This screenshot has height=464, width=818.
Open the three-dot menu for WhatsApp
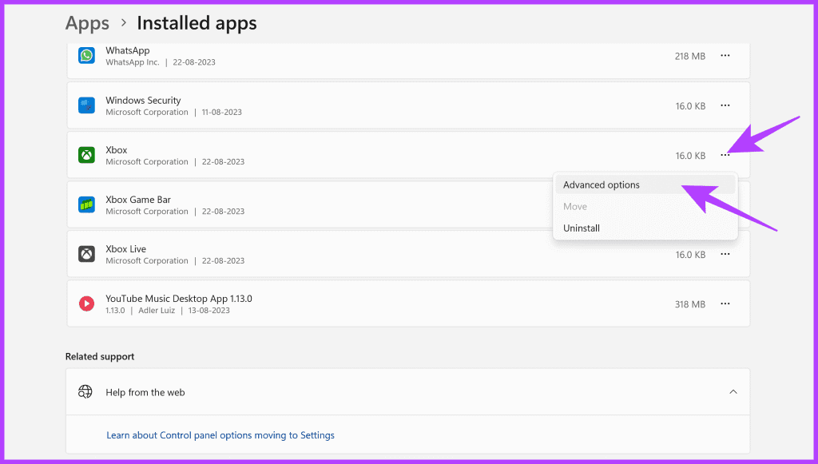point(725,55)
